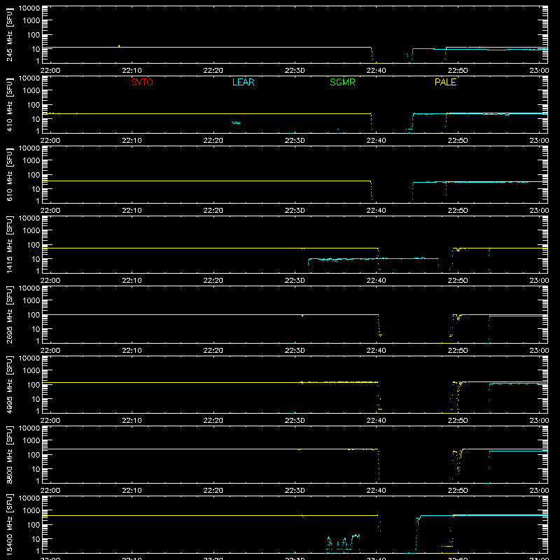This screenshot has height=560, width=560.
Task: Select the 4995 MHz [SFU] axis label
Action: pos(10,385)
